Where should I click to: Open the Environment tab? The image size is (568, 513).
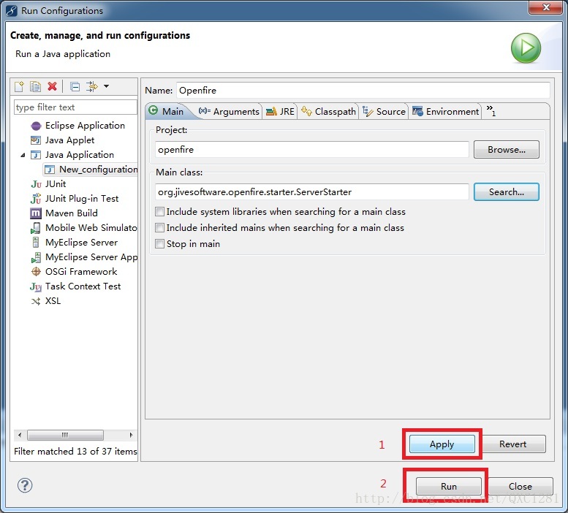pyautogui.click(x=446, y=112)
